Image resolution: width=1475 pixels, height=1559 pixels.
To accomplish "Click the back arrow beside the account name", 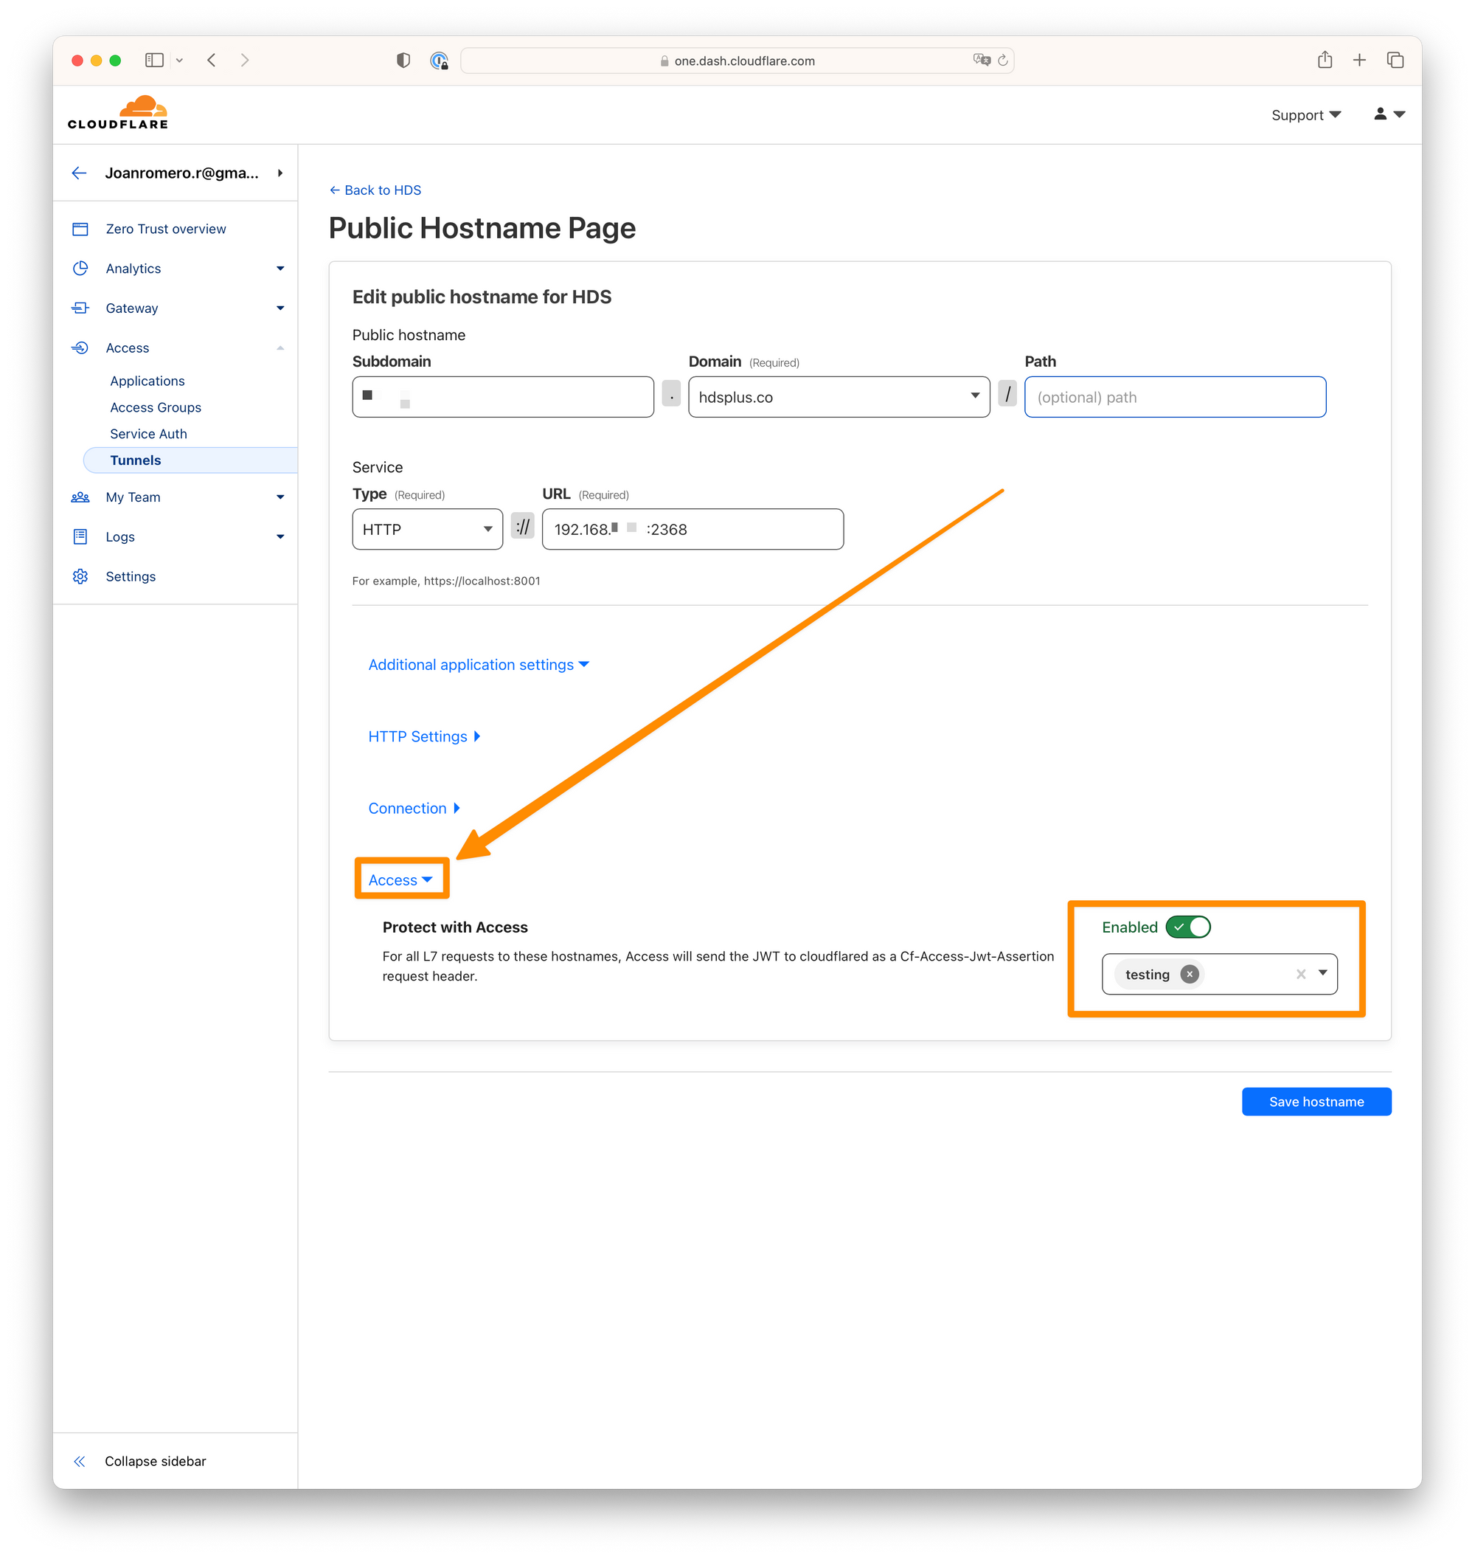I will click(79, 173).
